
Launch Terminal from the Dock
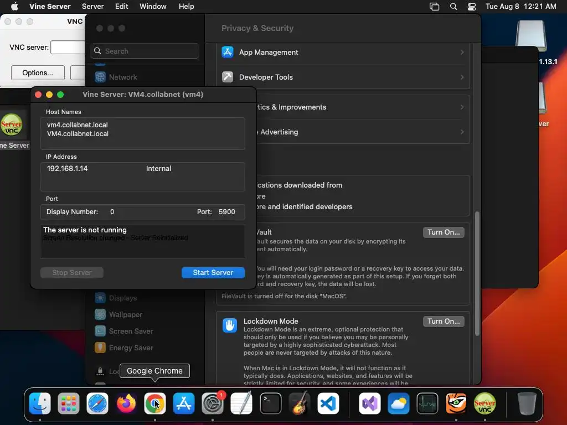pyautogui.click(x=270, y=403)
